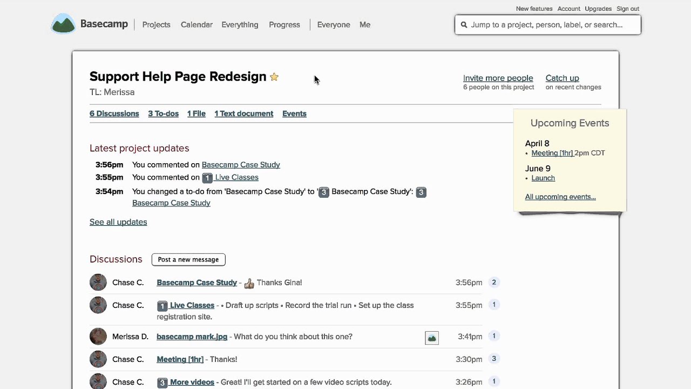
Task: Open More videos discussion
Action: pyautogui.click(x=192, y=382)
